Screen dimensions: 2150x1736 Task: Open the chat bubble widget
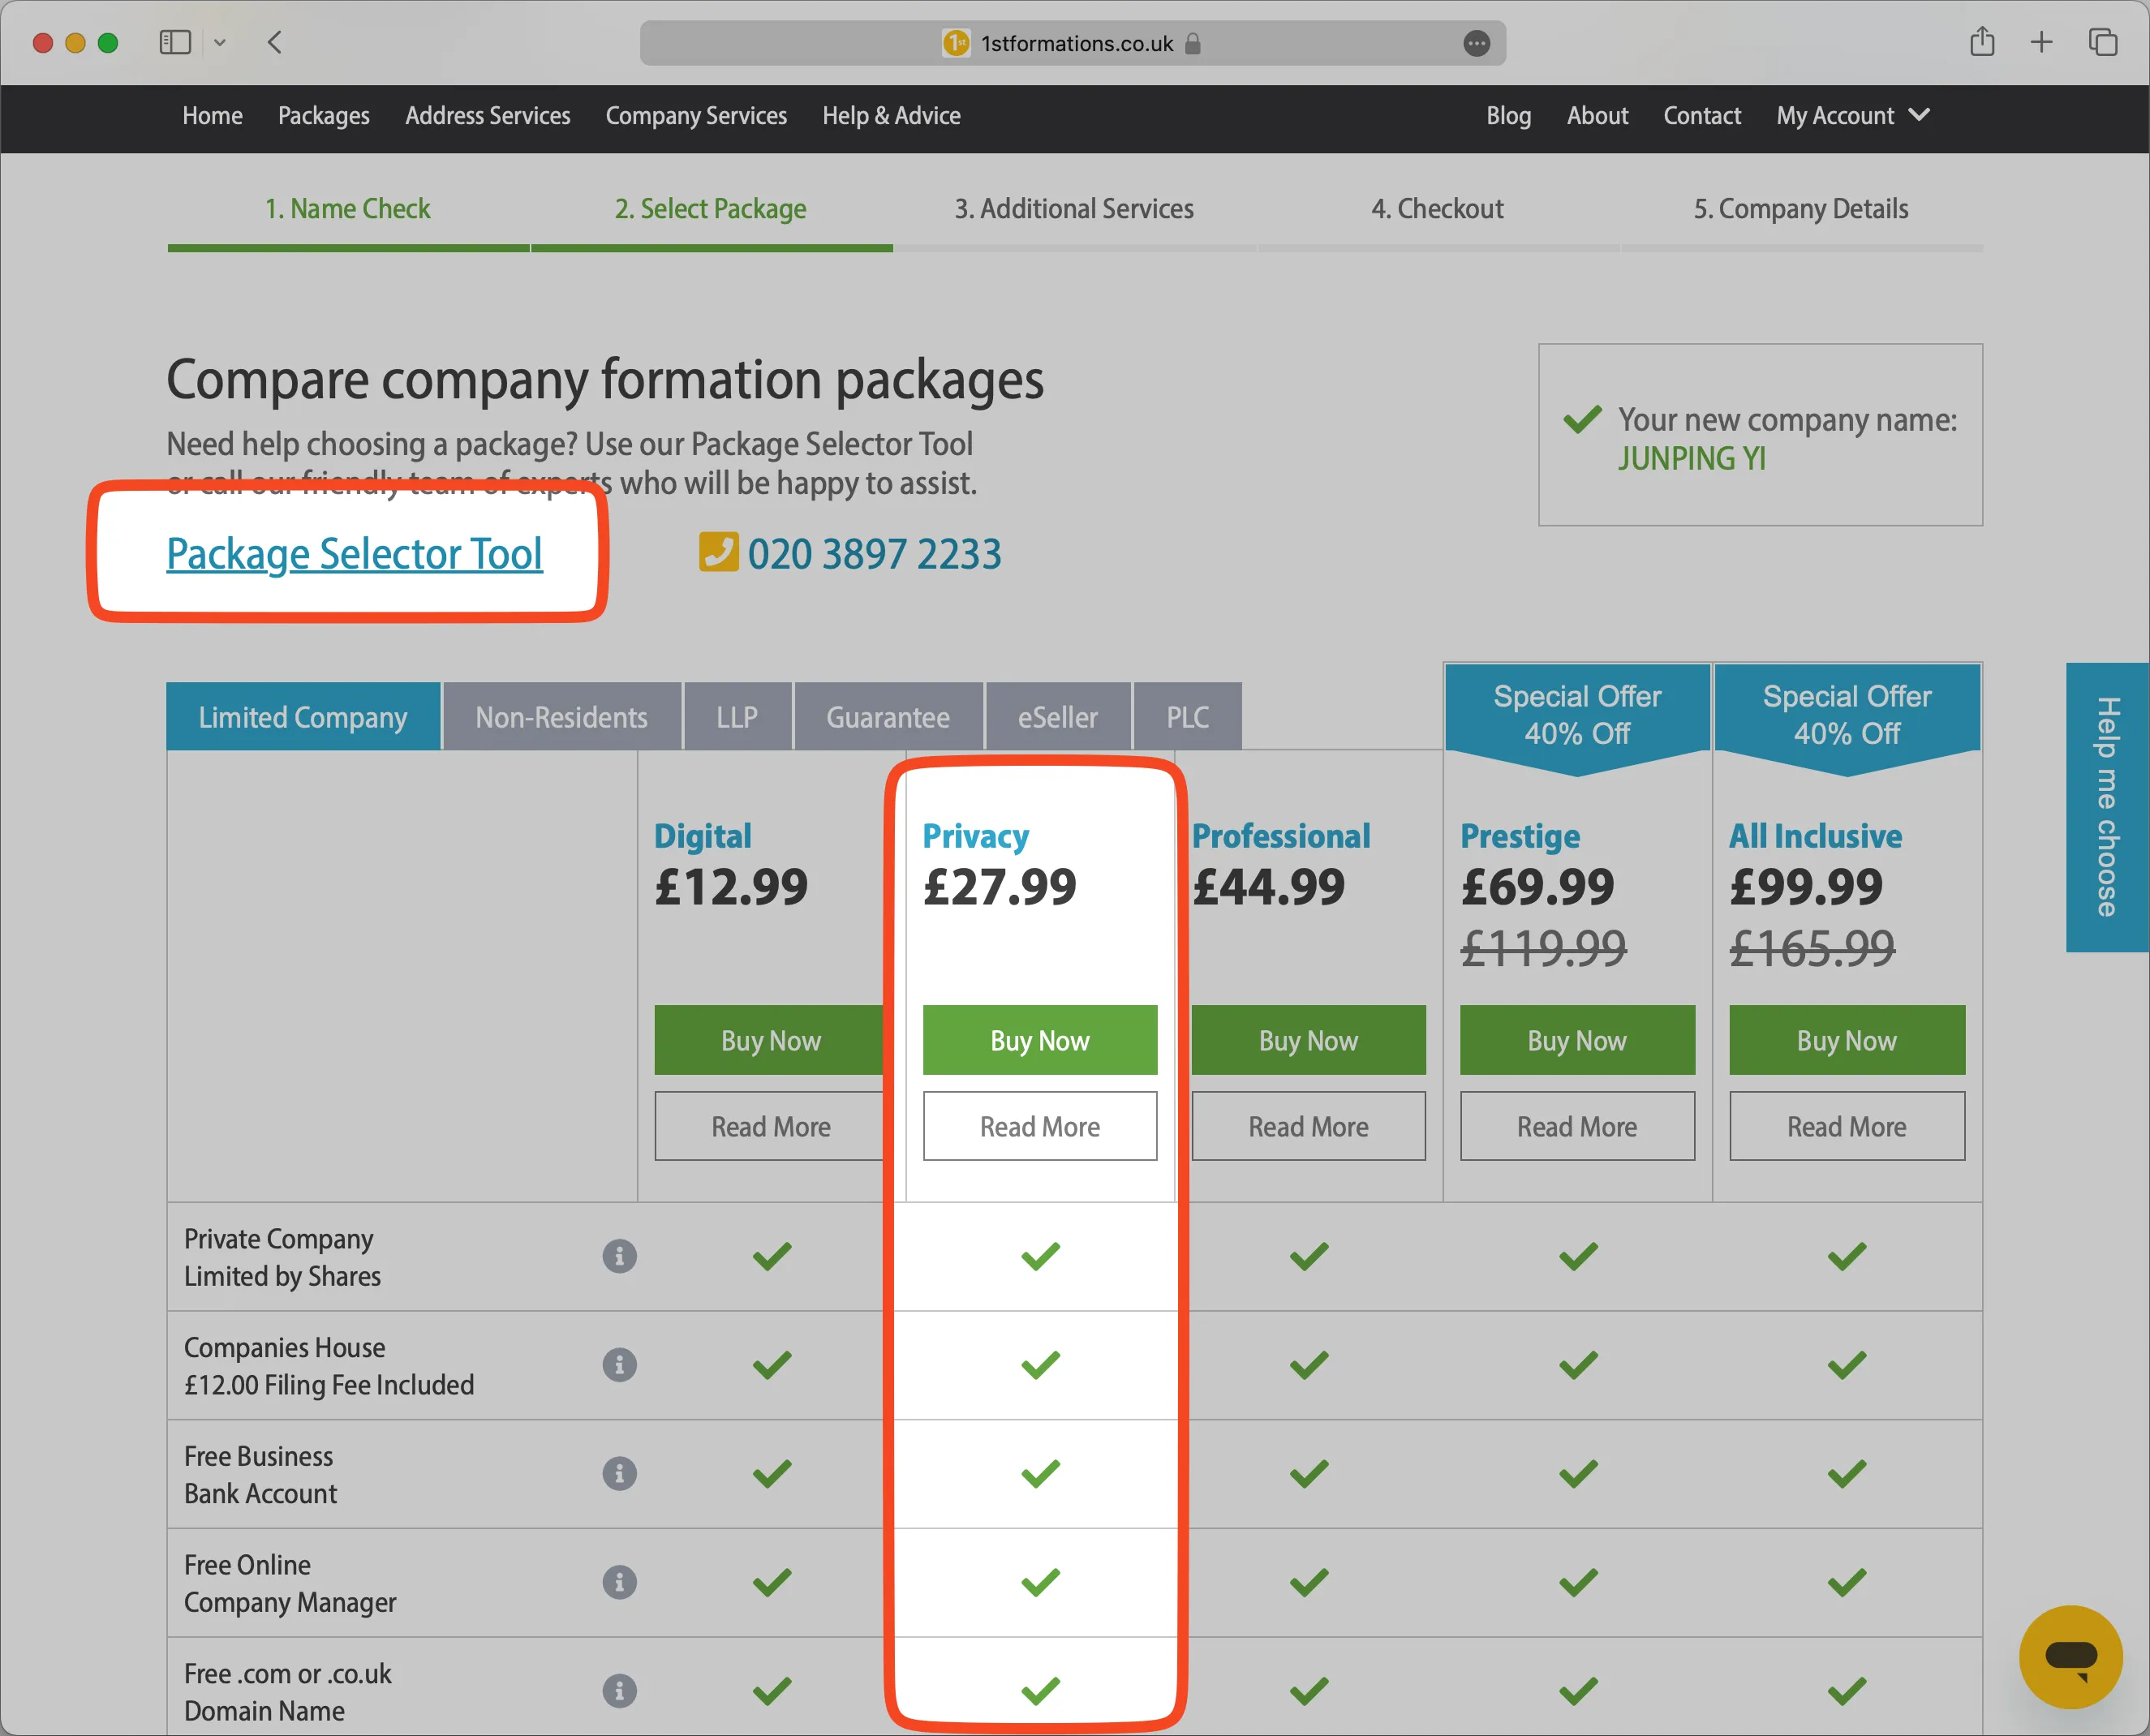point(2070,1657)
